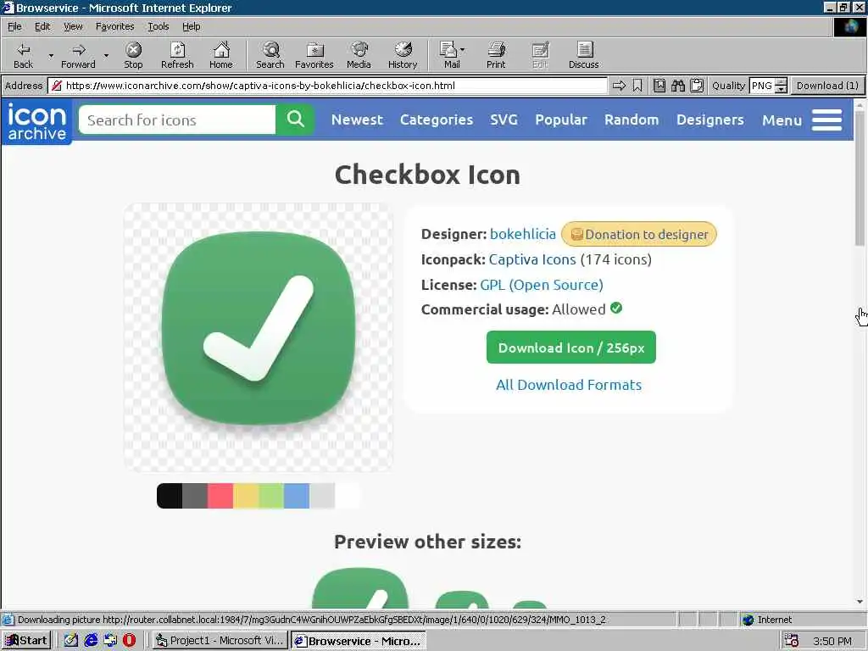
Task: Open the Discuss toolbar button
Action: pos(583,55)
